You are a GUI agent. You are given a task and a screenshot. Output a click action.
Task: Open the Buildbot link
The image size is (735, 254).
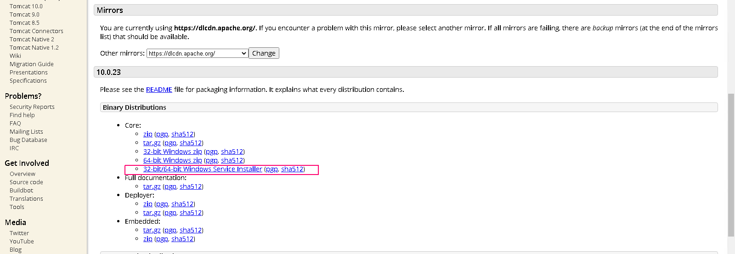pyautogui.click(x=21, y=191)
